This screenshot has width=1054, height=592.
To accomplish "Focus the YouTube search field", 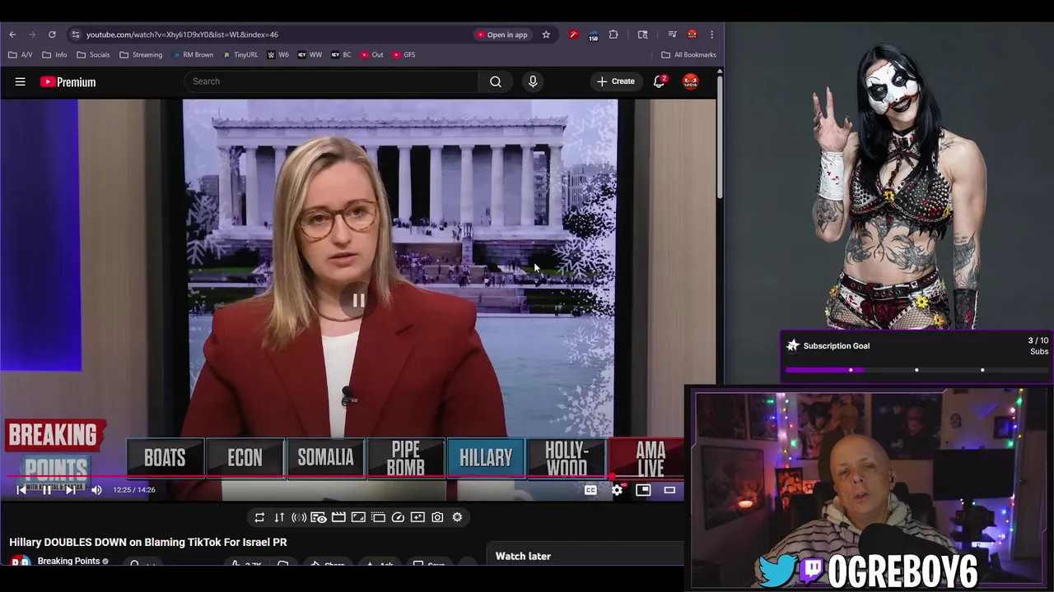I will (331, 81).
